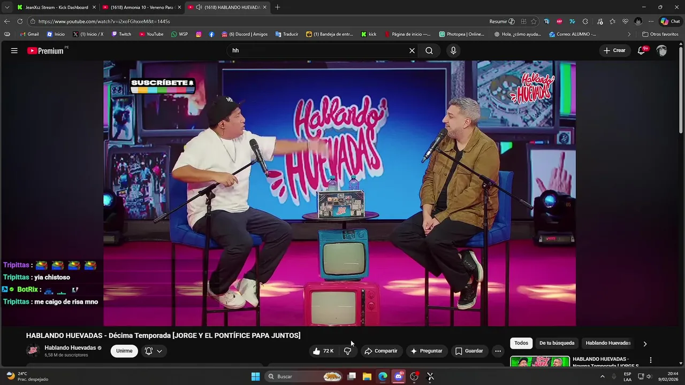Open the Facebook bookmark icon
The image size is (685, 385).
click(211, 34)
